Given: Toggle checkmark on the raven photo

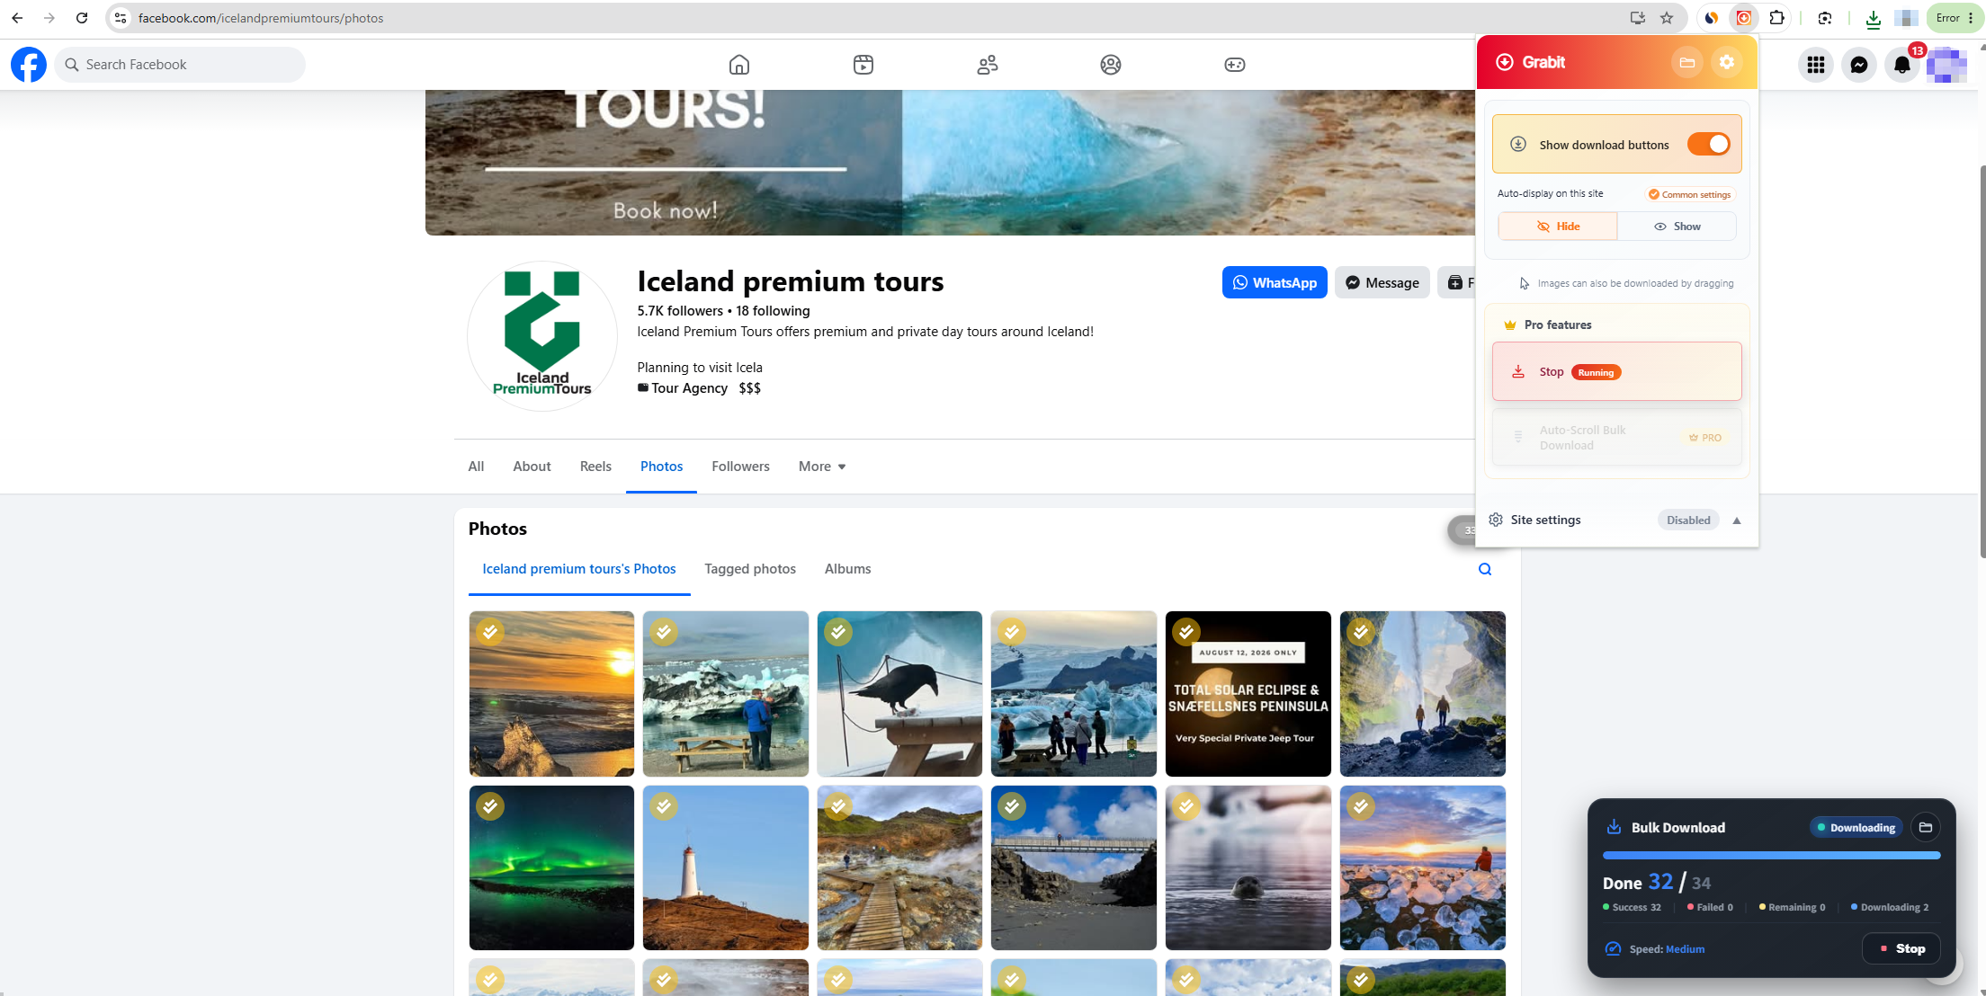Looking at the screenshot, I should click(x=838, y=632).
